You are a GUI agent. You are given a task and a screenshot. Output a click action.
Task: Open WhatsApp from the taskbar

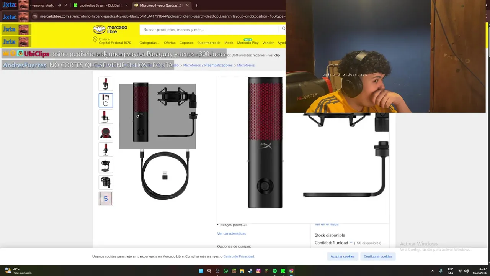(225, 271)
